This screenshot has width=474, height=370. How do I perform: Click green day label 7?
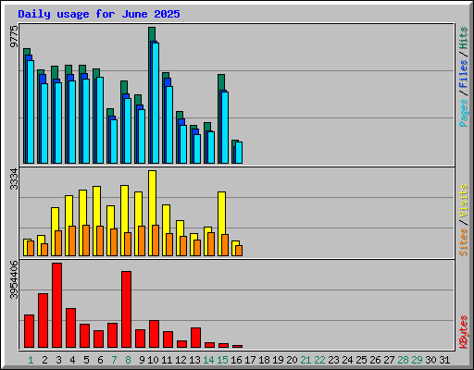(x=114, y=360)
